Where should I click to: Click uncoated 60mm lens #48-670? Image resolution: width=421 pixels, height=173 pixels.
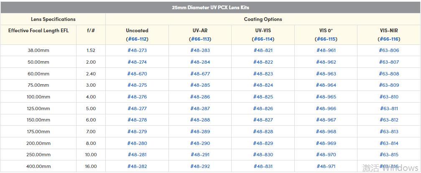tap(137, 74)
